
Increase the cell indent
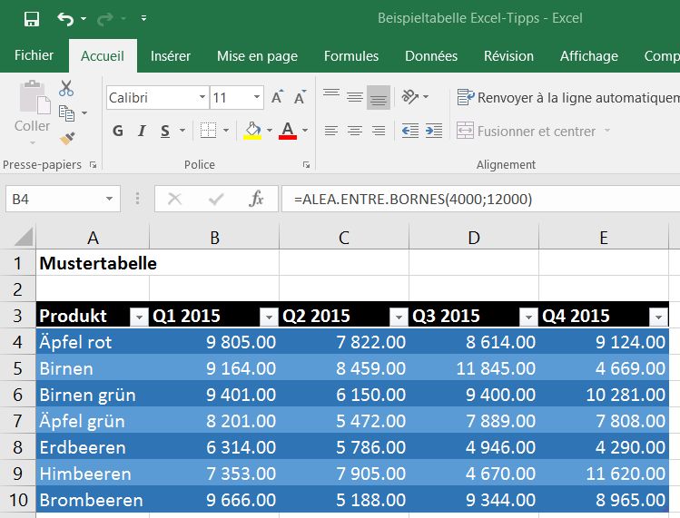434,131
